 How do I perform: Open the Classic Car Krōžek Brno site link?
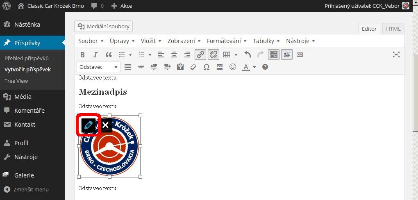coord(51,6)
